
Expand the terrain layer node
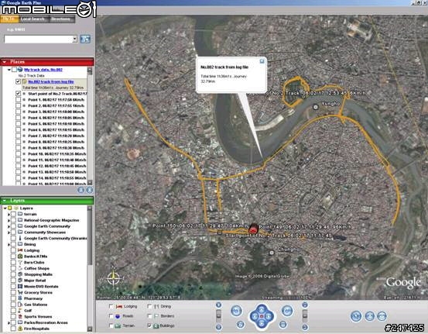9,215
